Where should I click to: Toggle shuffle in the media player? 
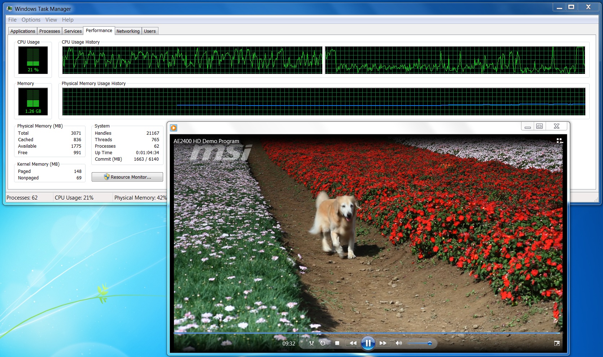click(x=311, y=343)
